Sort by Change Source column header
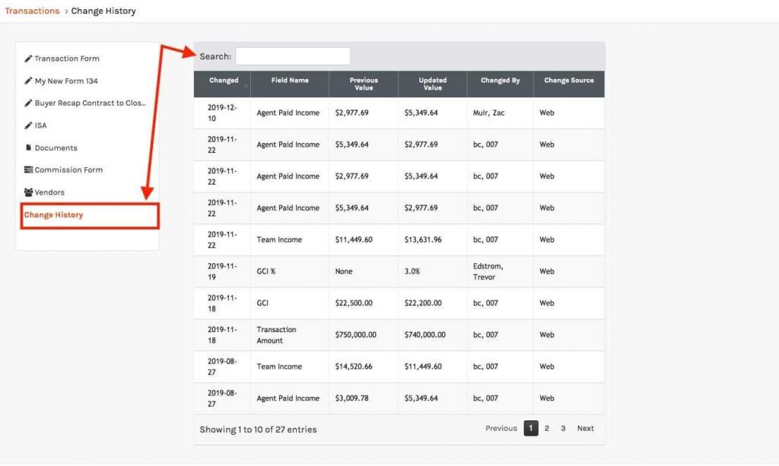The image size is (779, 466). click(569, 84)
